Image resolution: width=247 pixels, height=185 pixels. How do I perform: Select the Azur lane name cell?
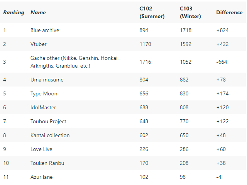tap(41, 177)
